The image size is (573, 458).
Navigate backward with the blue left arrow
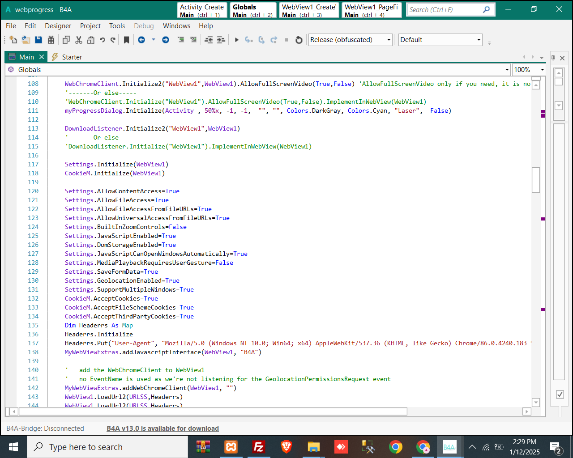141,40
